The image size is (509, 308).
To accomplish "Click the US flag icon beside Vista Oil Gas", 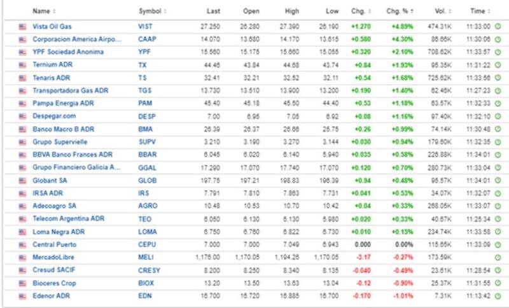I will tap(23, 27).
